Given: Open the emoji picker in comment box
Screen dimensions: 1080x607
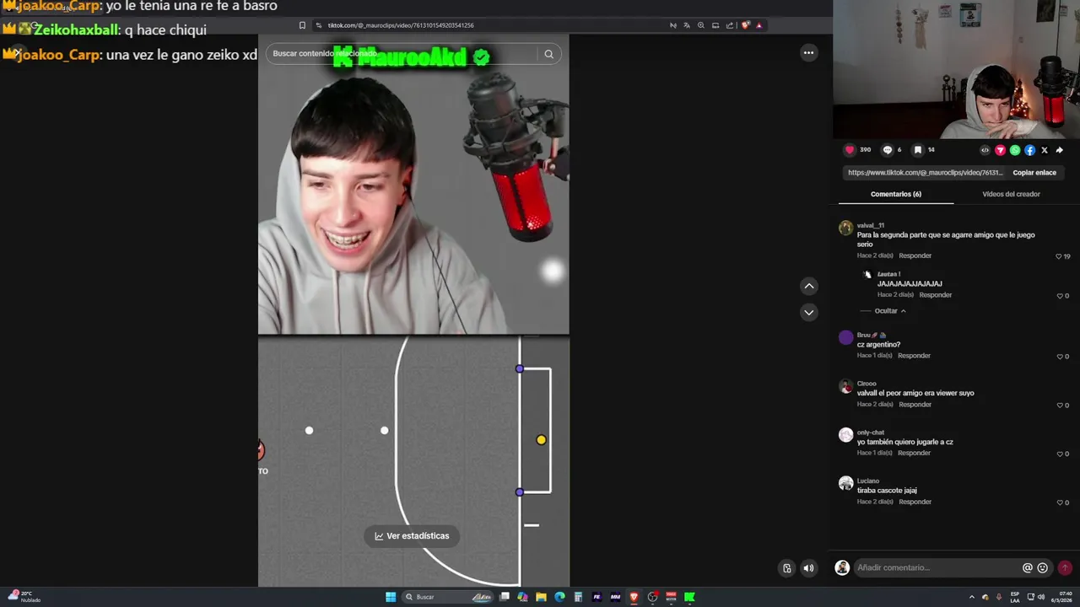Looking at the screenshot, I should 1043,568.
